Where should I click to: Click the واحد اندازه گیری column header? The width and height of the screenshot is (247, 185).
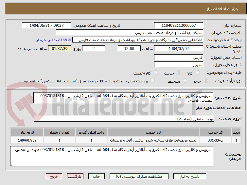tap(91, 132)
